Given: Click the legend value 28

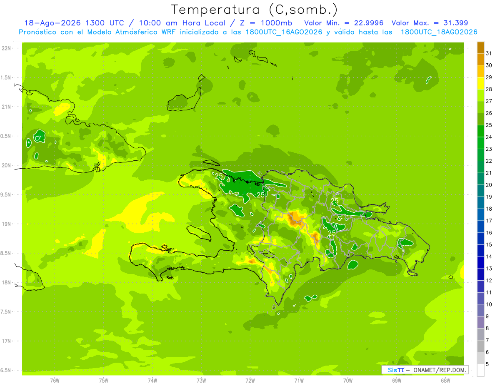Looking at the screenshot, I should 489,89.
